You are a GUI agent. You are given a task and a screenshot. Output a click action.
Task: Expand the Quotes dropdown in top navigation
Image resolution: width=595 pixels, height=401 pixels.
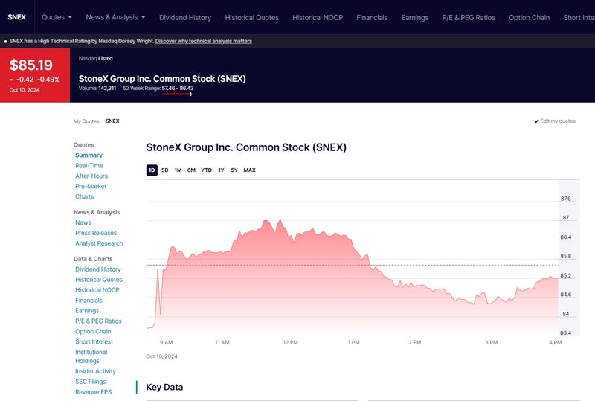pos(57,17)
